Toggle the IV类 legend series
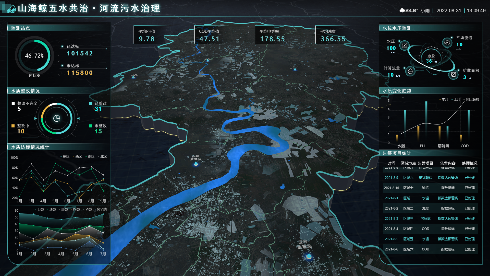490x276 pixels. coord(75,209)
